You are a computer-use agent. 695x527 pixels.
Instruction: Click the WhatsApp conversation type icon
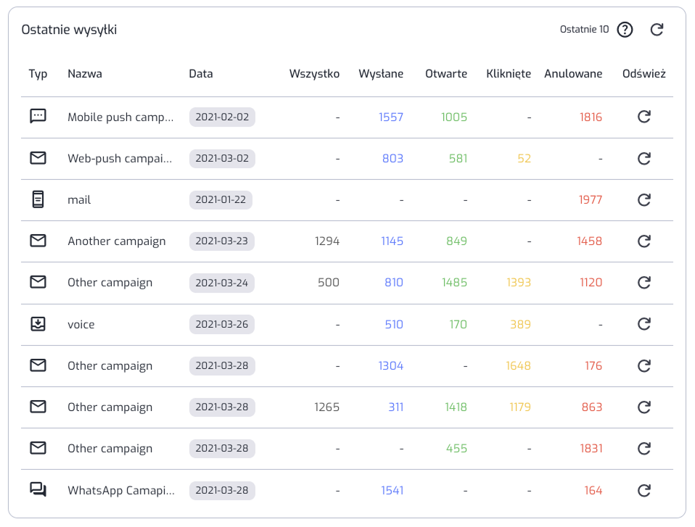[x=38, y=490]
